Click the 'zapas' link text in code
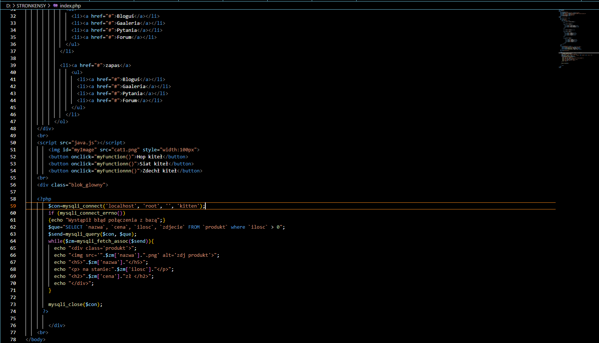The image size is (599, 343). 112,65
